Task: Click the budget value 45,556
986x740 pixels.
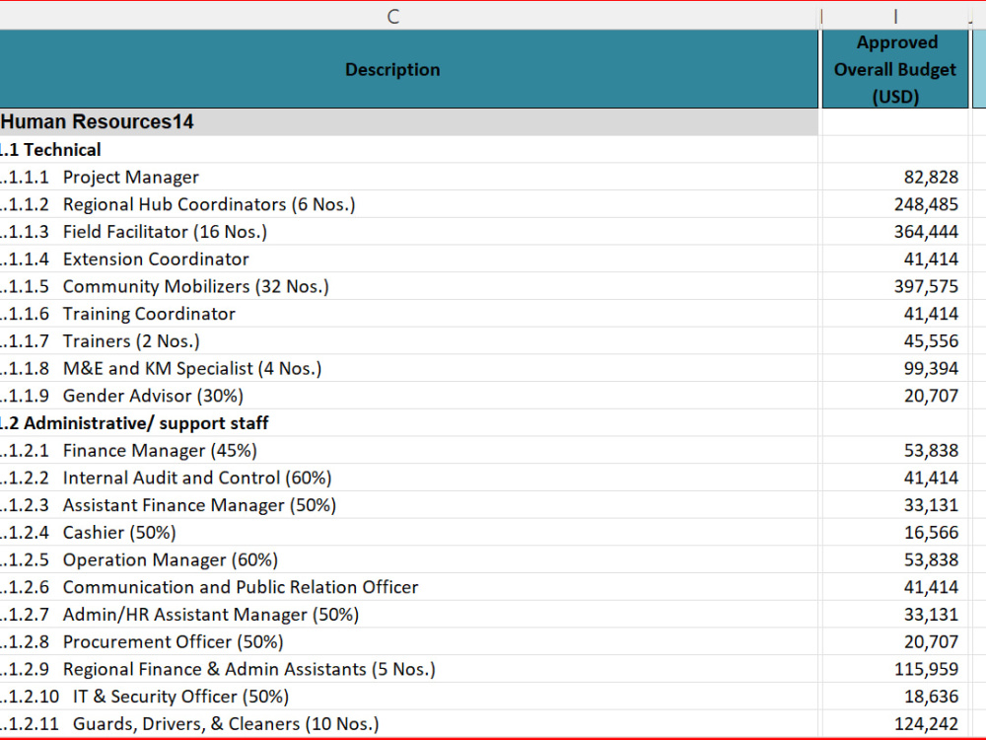Action: [x=895, y=341]
